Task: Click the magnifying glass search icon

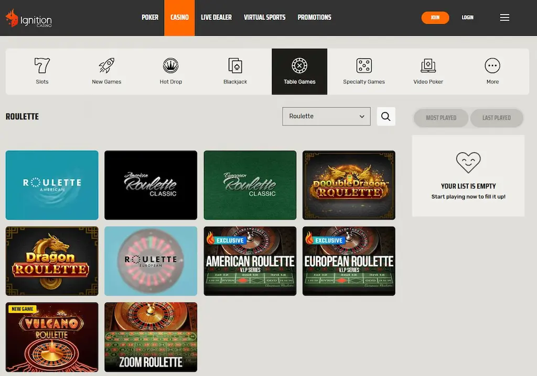Action: (x=386, y=116)
